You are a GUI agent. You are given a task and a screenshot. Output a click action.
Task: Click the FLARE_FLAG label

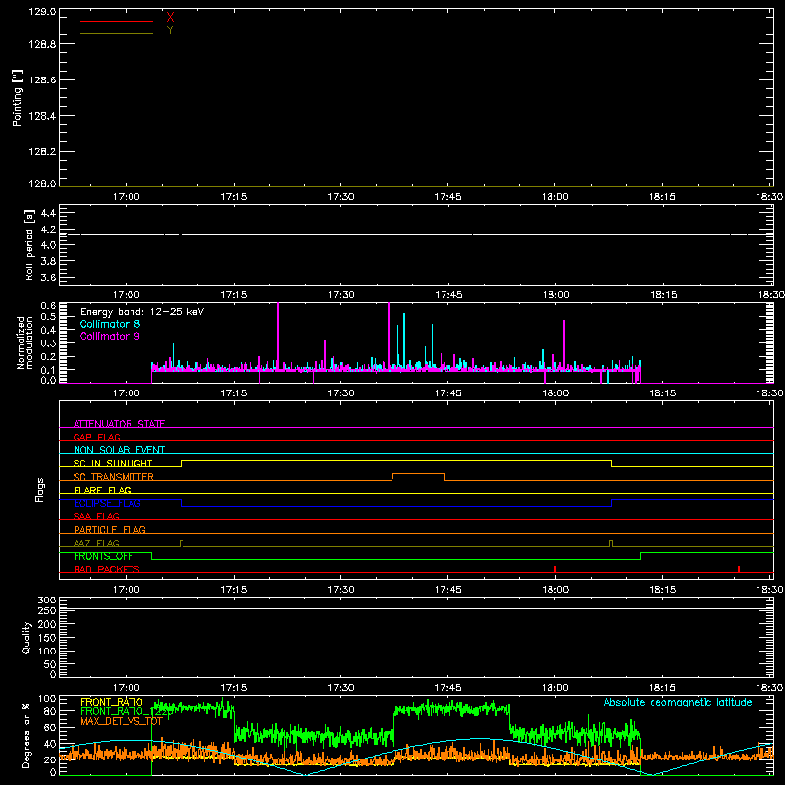point(102,490)
